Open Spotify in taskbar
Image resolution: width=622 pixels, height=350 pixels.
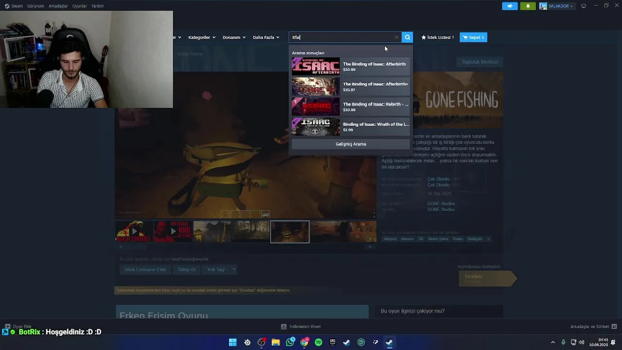(x=318, y=342)
